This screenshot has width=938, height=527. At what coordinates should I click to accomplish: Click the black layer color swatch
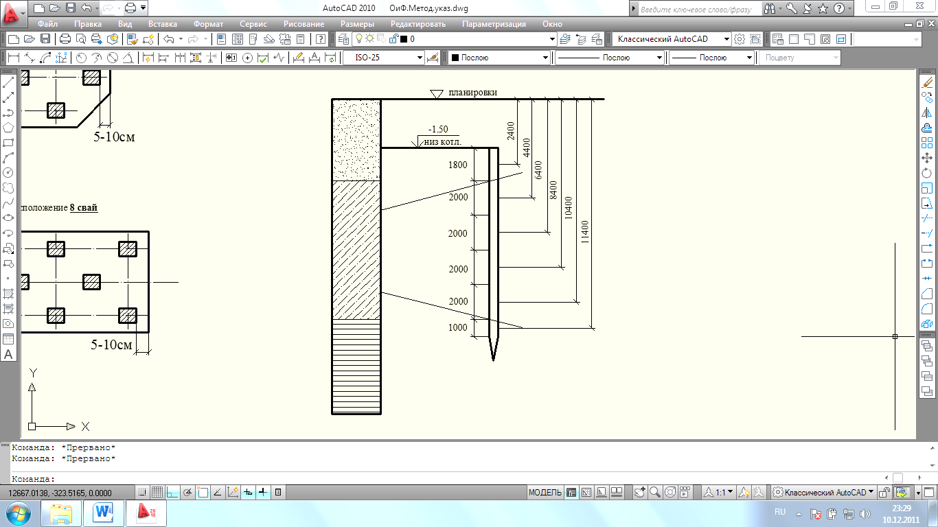[403, 39]
